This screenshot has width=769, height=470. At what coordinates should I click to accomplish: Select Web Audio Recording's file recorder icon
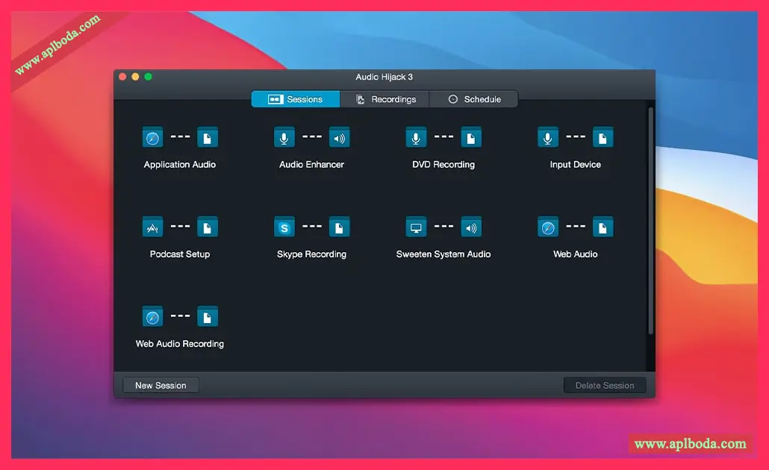207,317
